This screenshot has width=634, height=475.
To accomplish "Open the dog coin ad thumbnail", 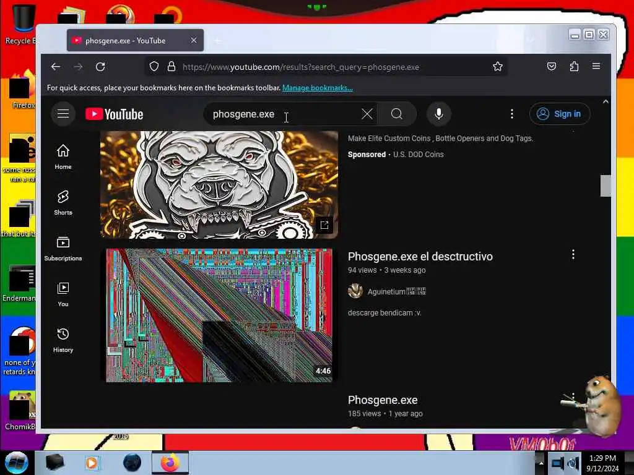I will point(219,184).
